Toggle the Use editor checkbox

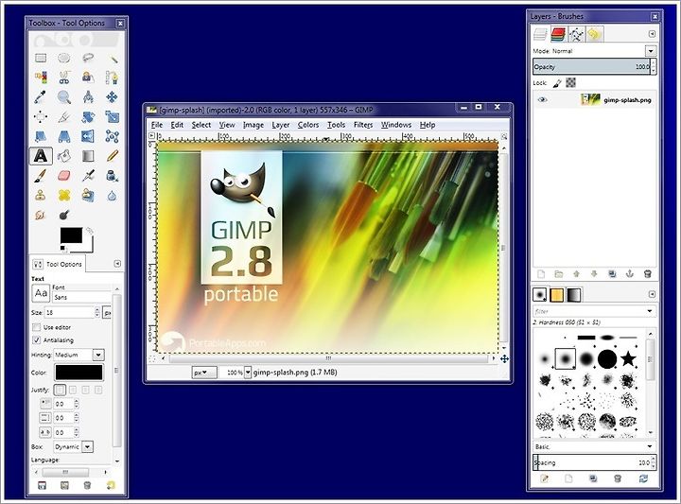[37, 327]
